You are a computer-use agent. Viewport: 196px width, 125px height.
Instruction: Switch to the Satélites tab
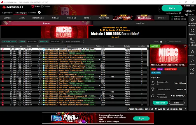click(140, 23)
